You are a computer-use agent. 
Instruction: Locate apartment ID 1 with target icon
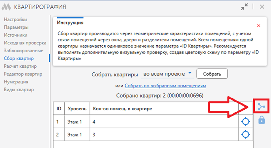pos(245,122)
